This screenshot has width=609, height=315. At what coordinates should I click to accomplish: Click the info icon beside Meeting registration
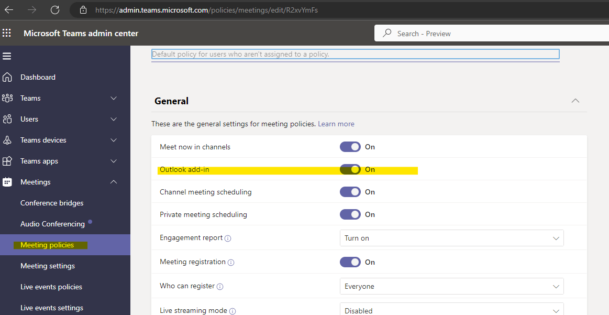pos(231,262)
